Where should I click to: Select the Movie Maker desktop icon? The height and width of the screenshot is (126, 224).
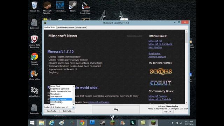[x=34, y=75]
